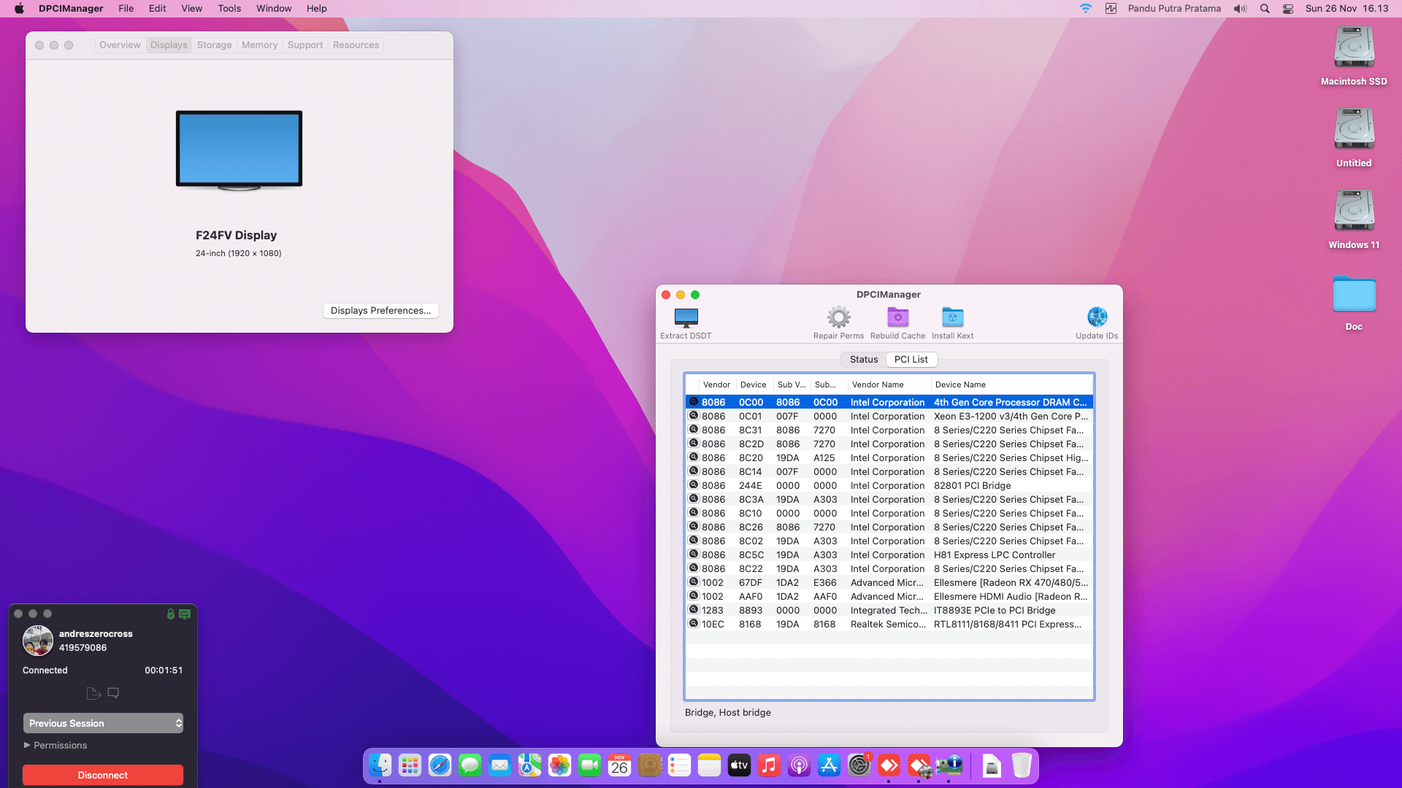Open Launchpad from the Dock
1402x788 pixels.
[x=410, y=765]
